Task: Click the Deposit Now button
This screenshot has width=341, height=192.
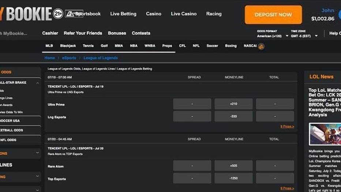Action: click(273, 15)
